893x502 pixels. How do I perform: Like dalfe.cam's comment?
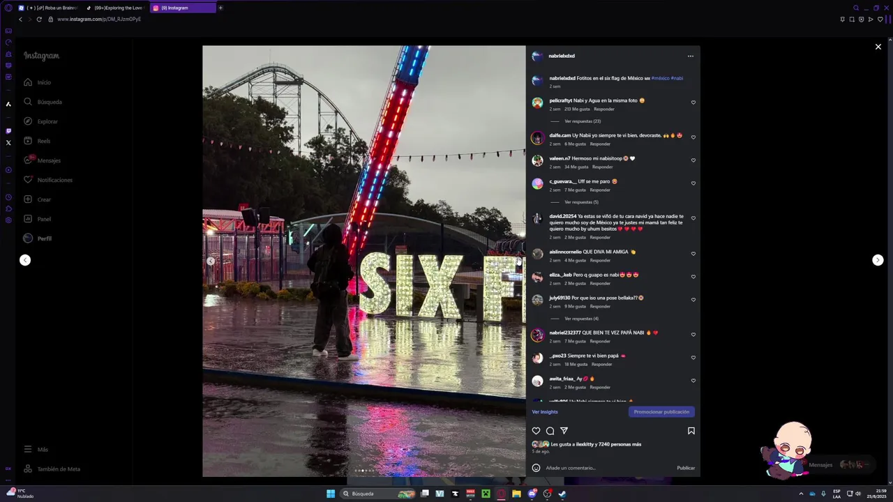tap(693, 137)
